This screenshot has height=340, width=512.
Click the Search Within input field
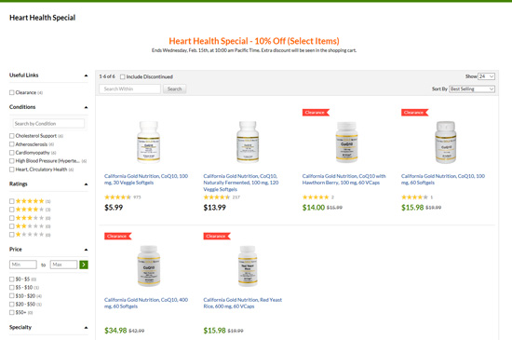(130, 88)
